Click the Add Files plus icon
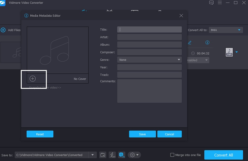Image resolution: width=248 pixels, height=161 pixels. click(x=3, y=30)
